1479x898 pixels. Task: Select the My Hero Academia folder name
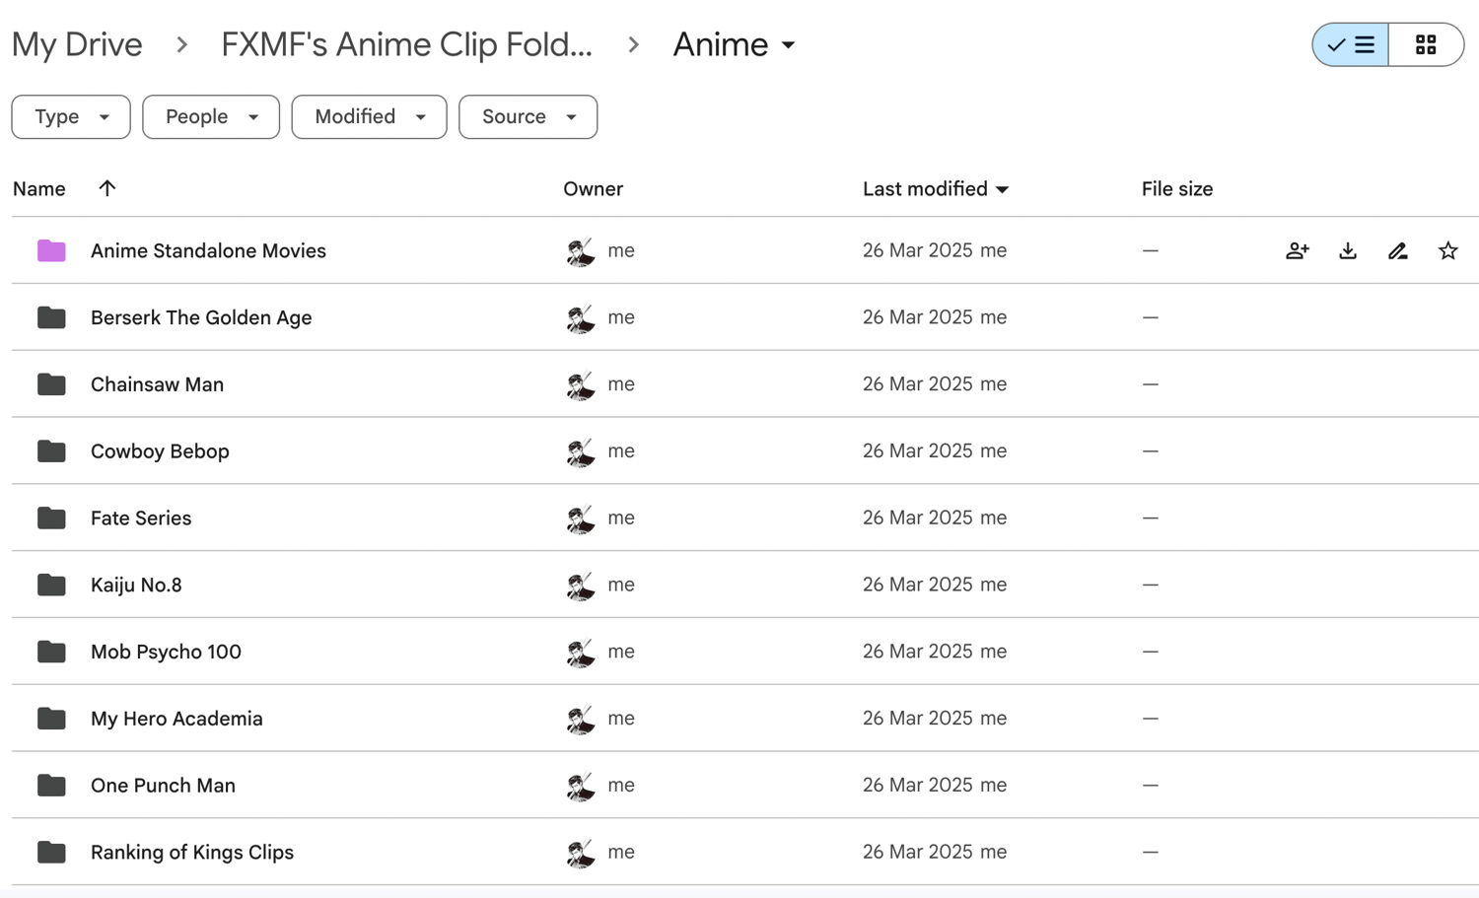(176, 719)
